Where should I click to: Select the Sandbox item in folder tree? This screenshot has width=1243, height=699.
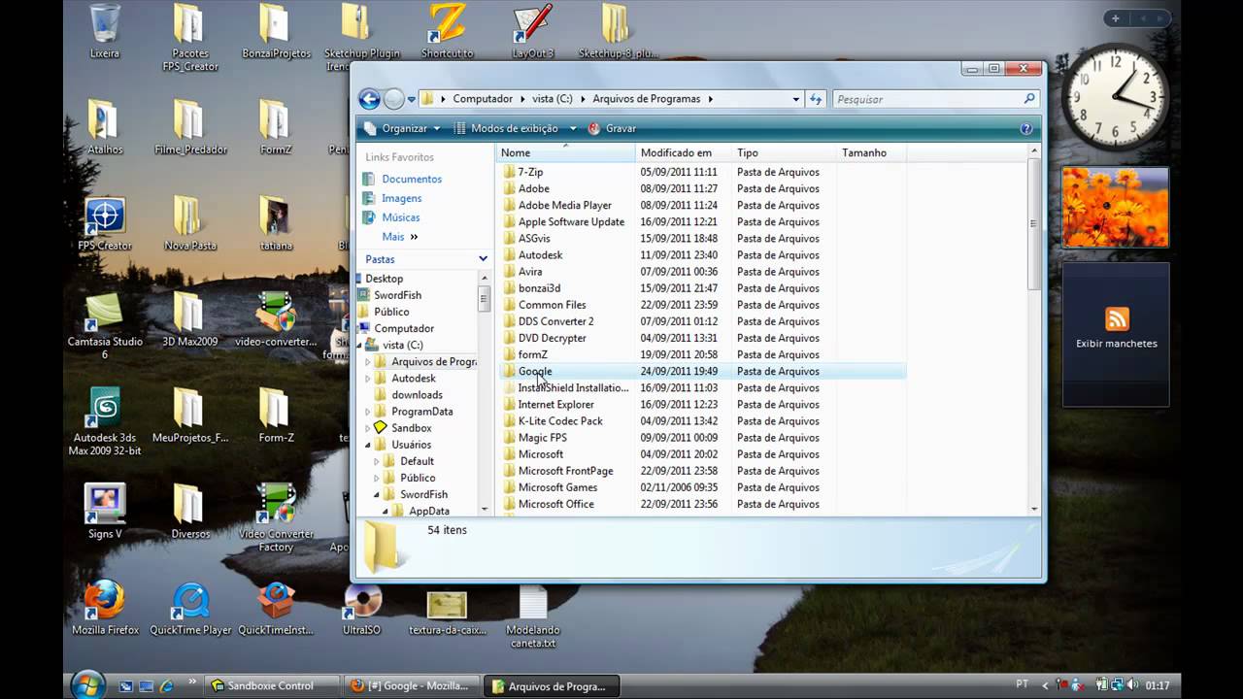[411, 428]
